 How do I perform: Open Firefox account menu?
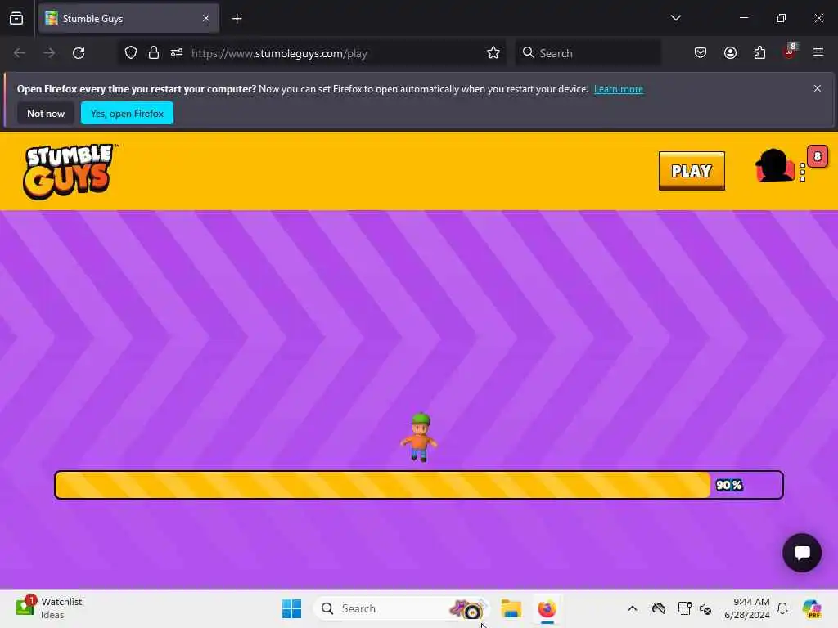[x=730, y=53]
